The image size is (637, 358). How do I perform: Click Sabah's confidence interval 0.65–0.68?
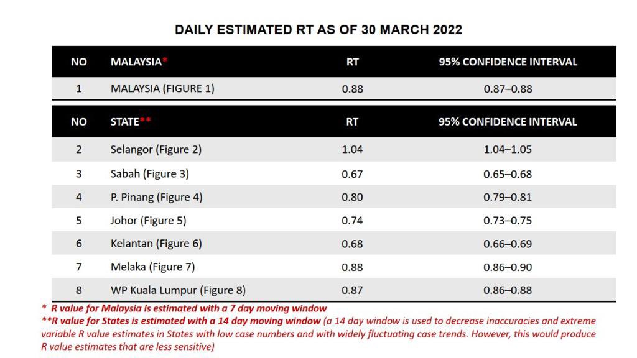[x=508, y=174]
